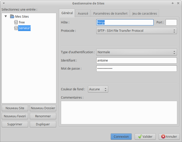Select the Mes Sites folder label
Screen dimensions: 182x142
(x=22, y=16)
